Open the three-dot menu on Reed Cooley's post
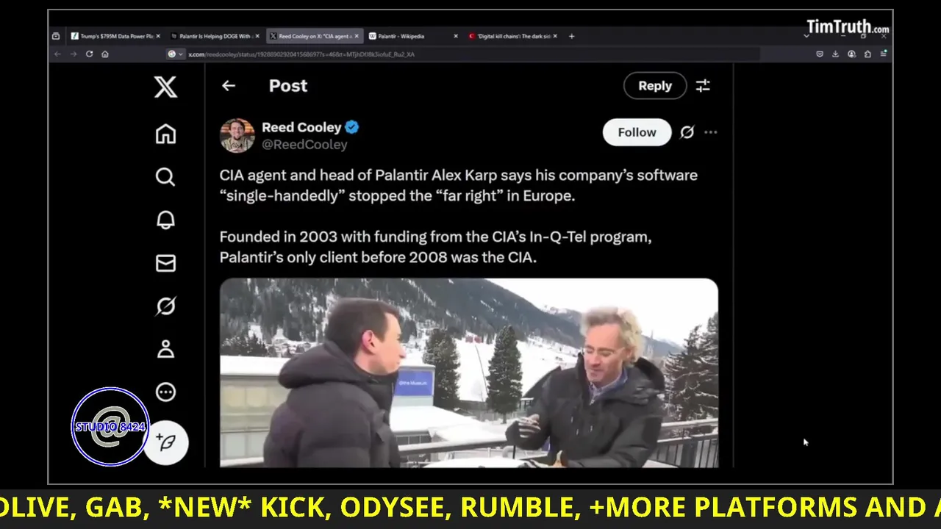Screen dimensions: 941x529 click(x=710, y=132)
